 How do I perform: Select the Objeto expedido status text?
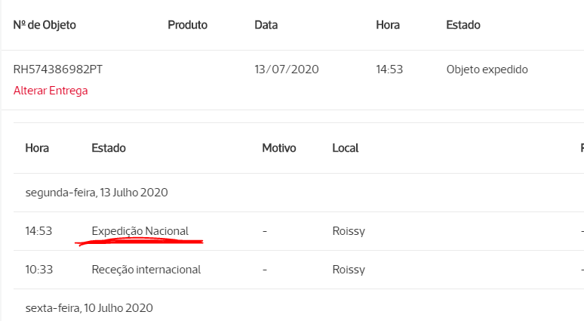[487, 69]
